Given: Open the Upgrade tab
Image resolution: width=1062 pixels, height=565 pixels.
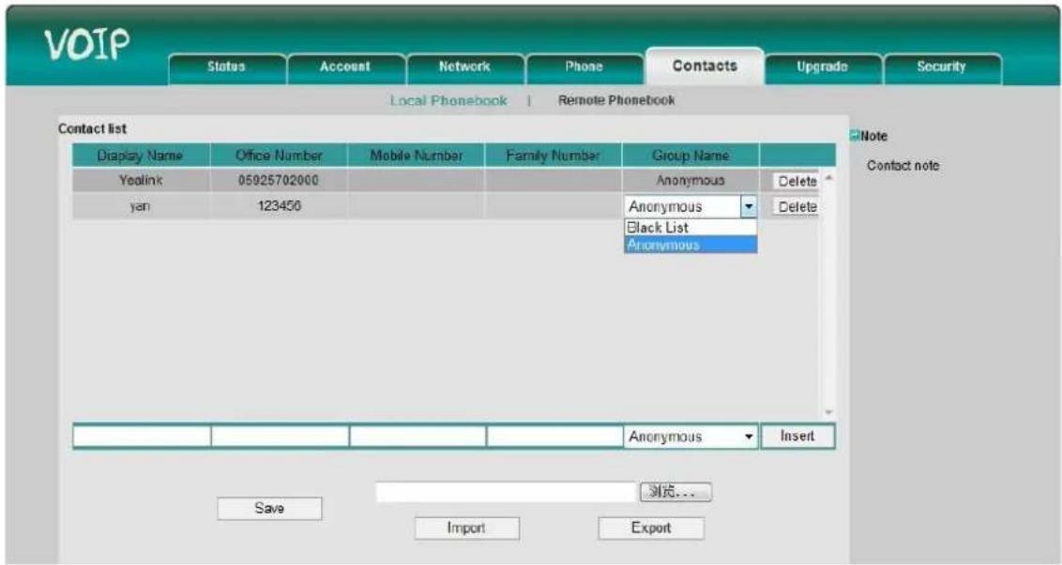Looking at the screenshot, I should pos(822,67).
